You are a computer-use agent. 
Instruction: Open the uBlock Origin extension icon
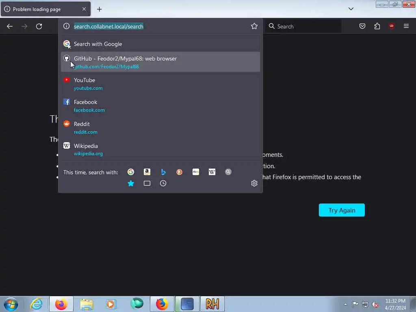pyautogui.click(x=391, y=26)
